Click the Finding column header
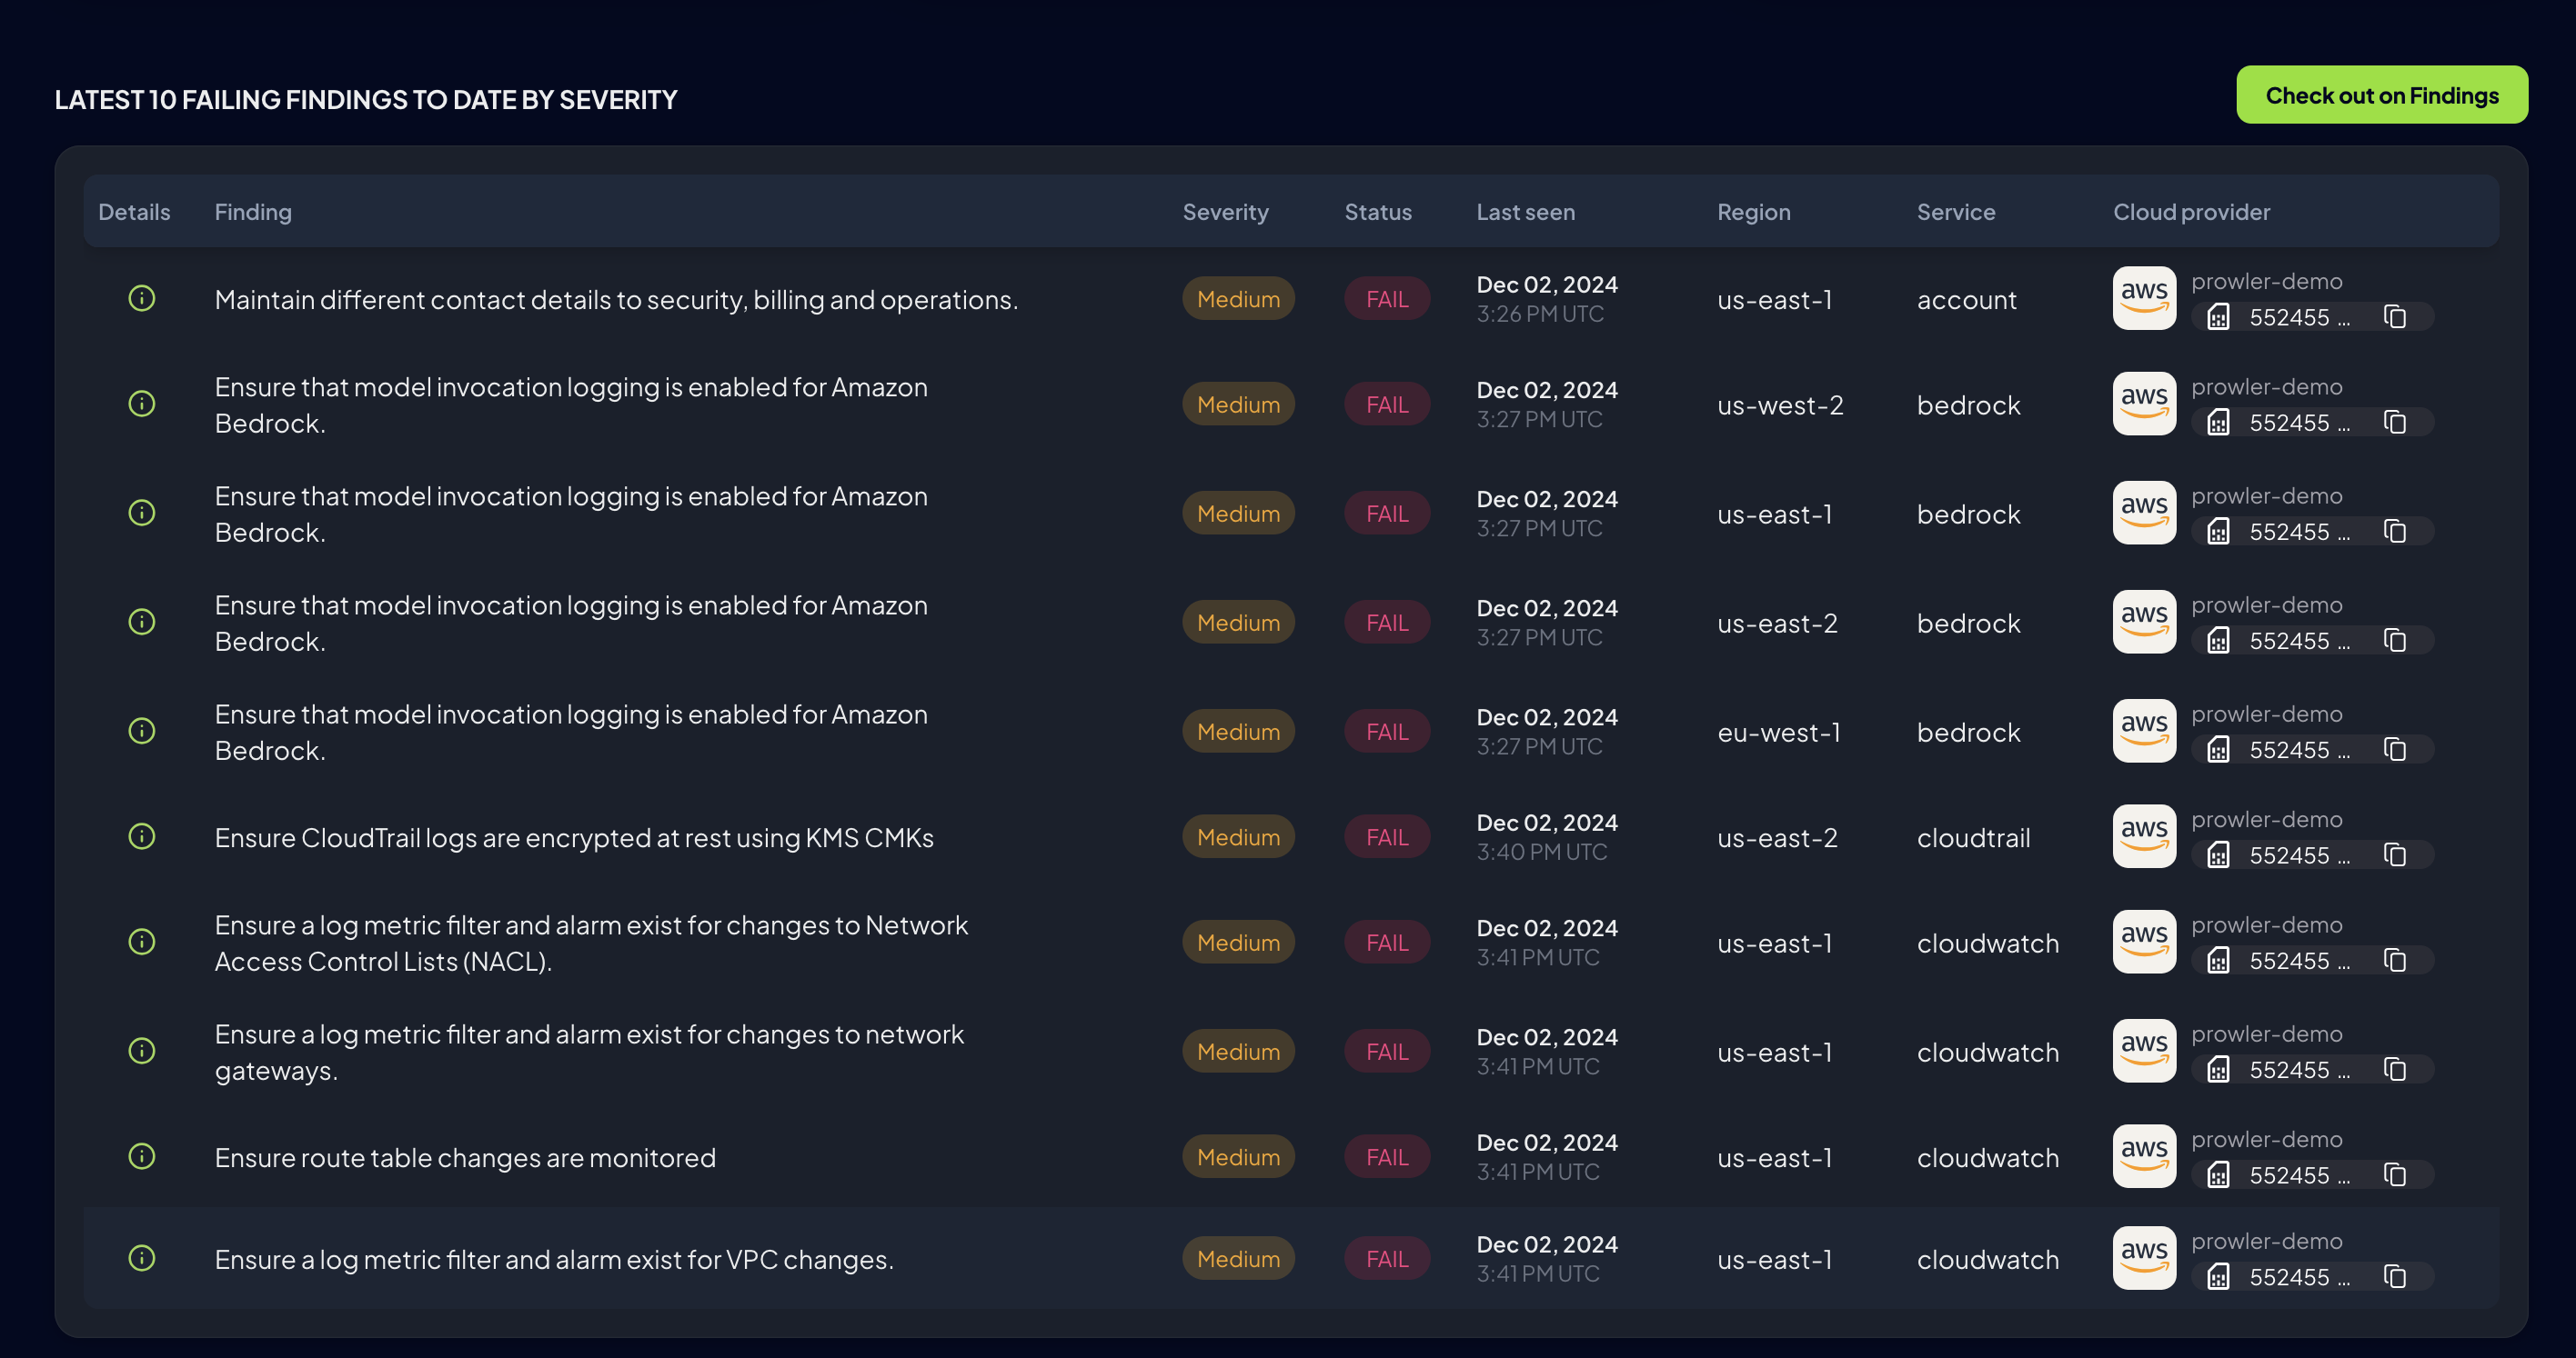Viewport: 2576px width, 1358px height. [x=253, y=212]
